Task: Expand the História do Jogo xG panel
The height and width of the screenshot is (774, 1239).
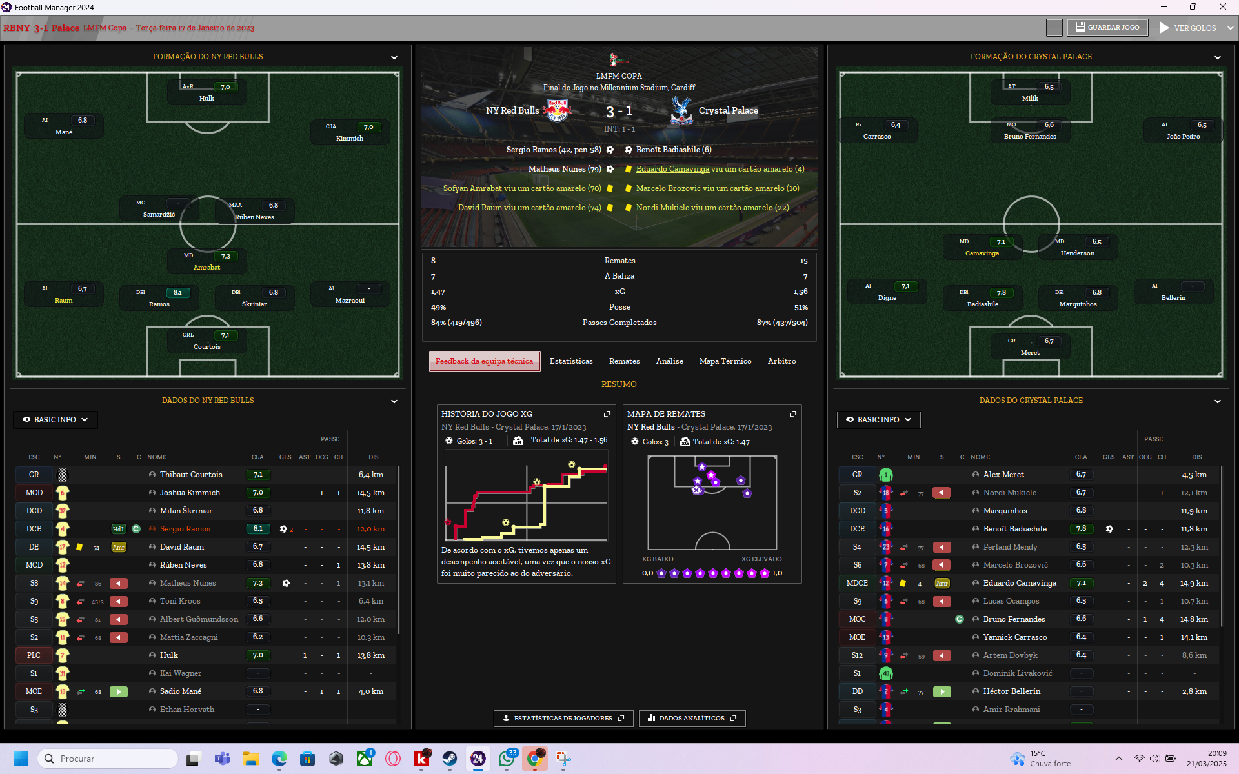Action: (607, 414)
